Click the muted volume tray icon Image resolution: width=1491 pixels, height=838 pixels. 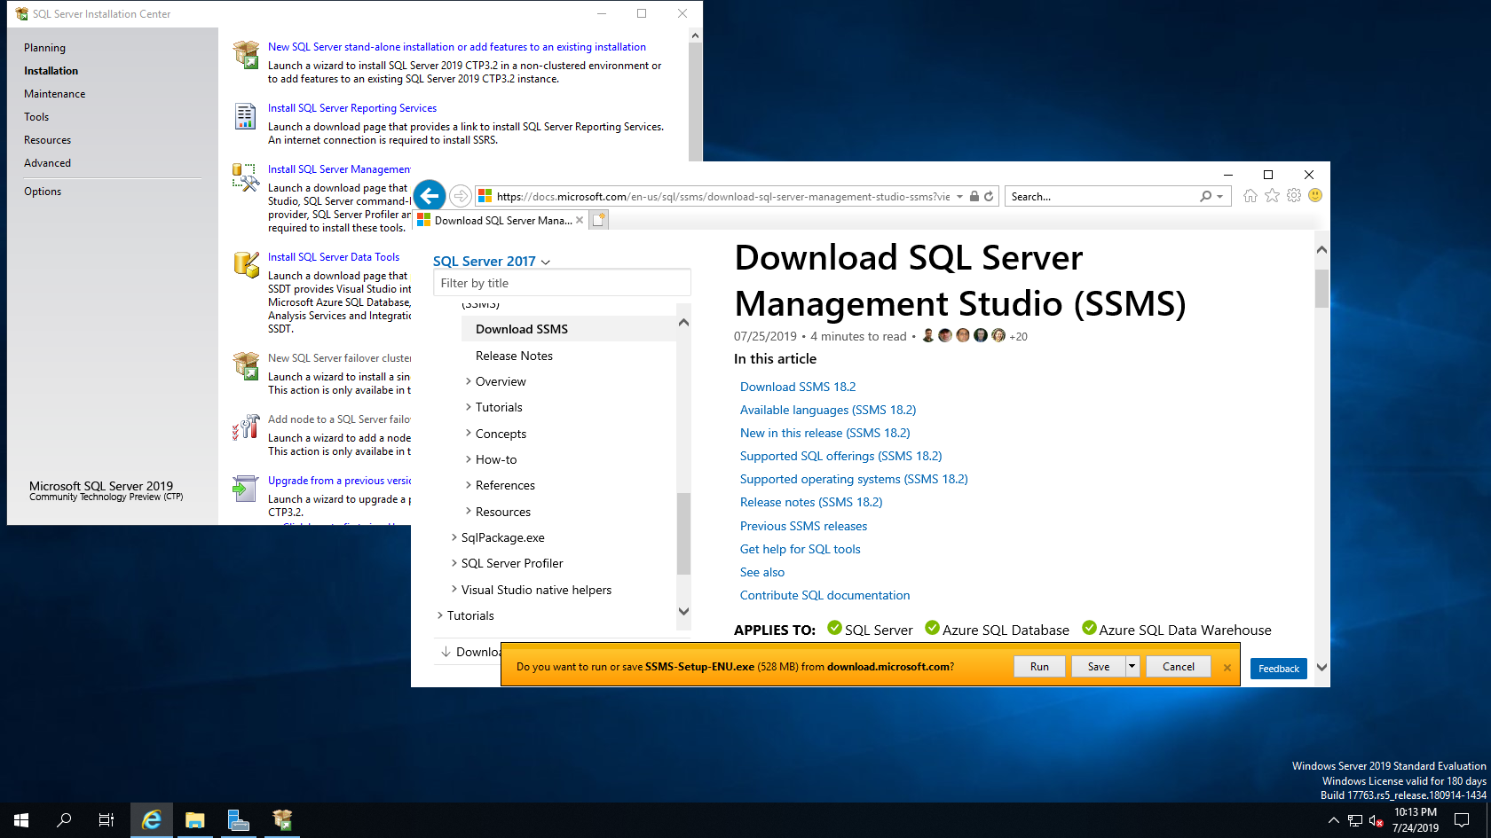(1377, 820)
